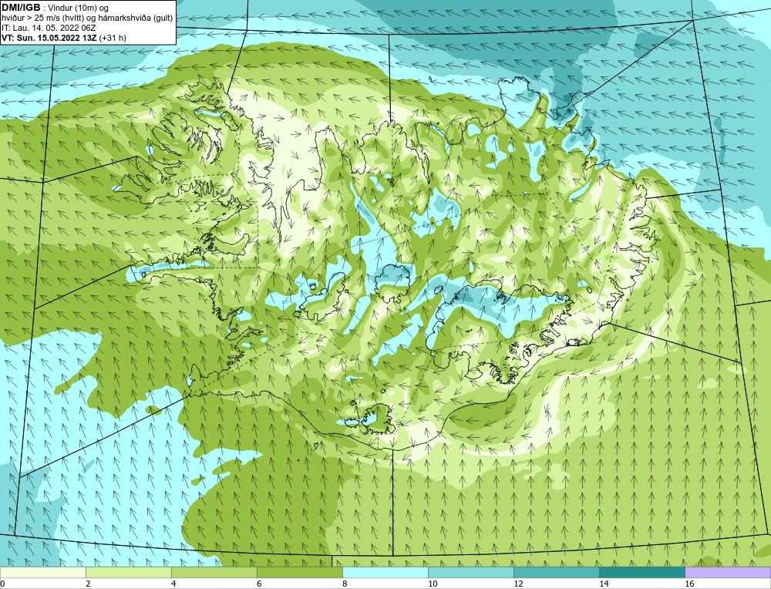Click the legend scale label '0'

pyautogui.click(x=2, y=584)
